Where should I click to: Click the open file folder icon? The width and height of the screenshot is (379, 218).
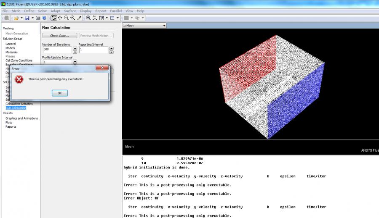coord(16,18)
